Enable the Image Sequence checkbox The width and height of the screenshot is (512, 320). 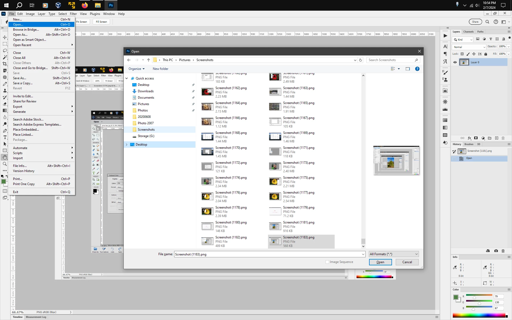tap(327, 262)
